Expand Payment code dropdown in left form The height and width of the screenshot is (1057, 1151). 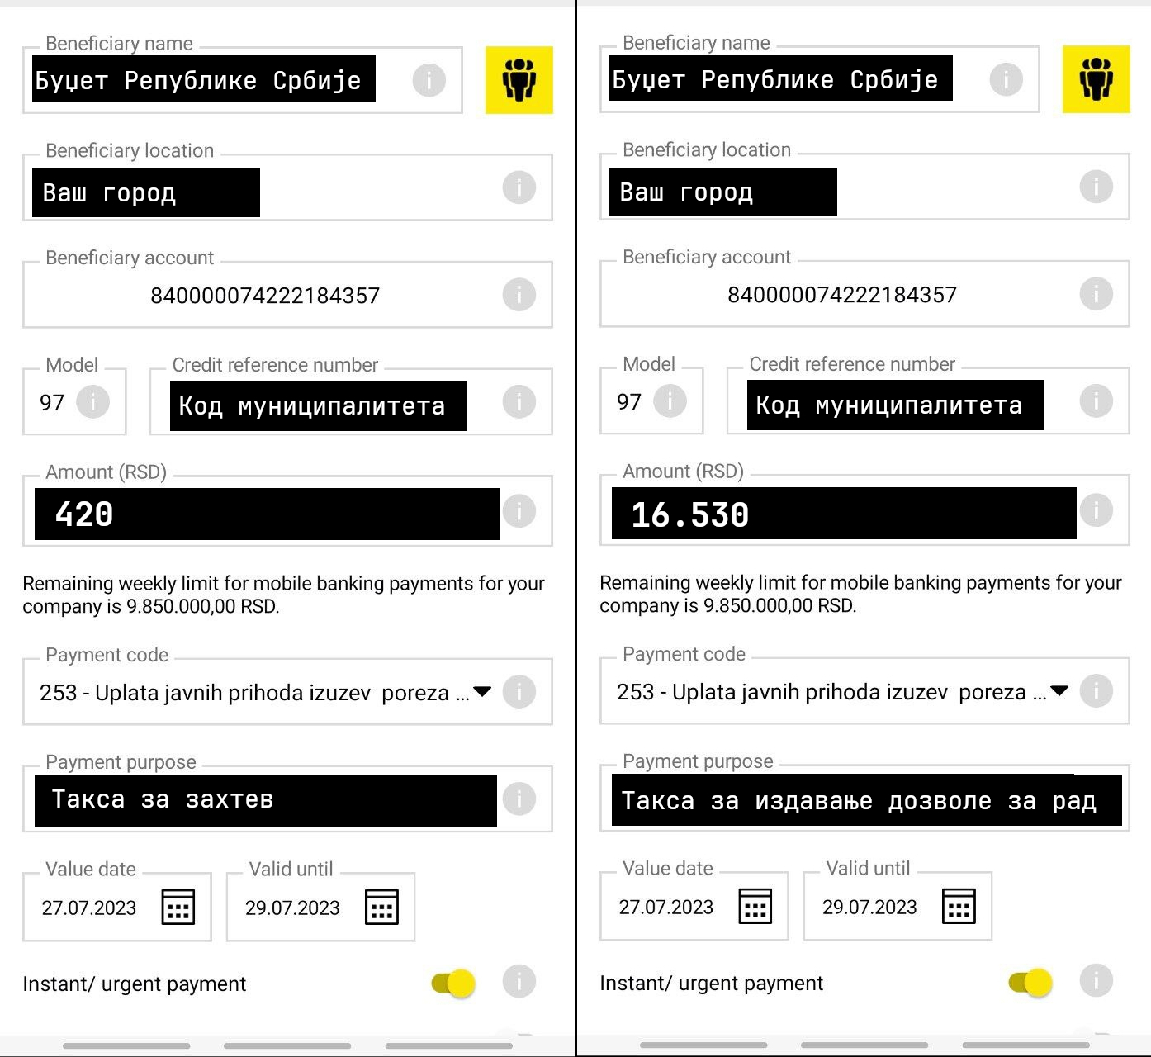point(482,692)
